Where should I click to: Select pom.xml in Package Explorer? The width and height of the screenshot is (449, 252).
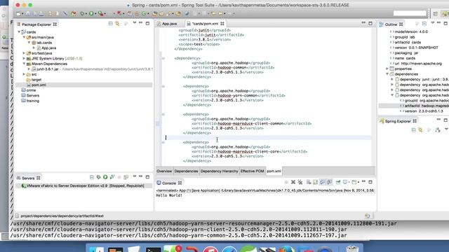[36, 85]
